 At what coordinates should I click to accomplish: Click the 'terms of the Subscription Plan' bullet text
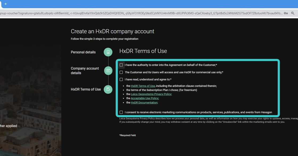coord(162,90)
